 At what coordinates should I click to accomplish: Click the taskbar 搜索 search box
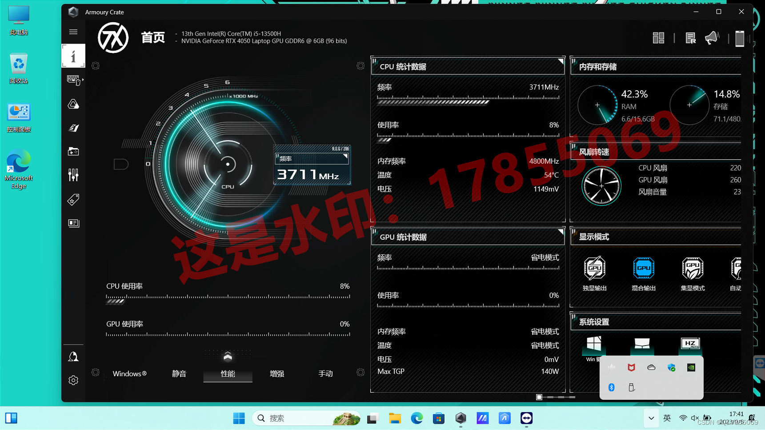click(306, 418)
